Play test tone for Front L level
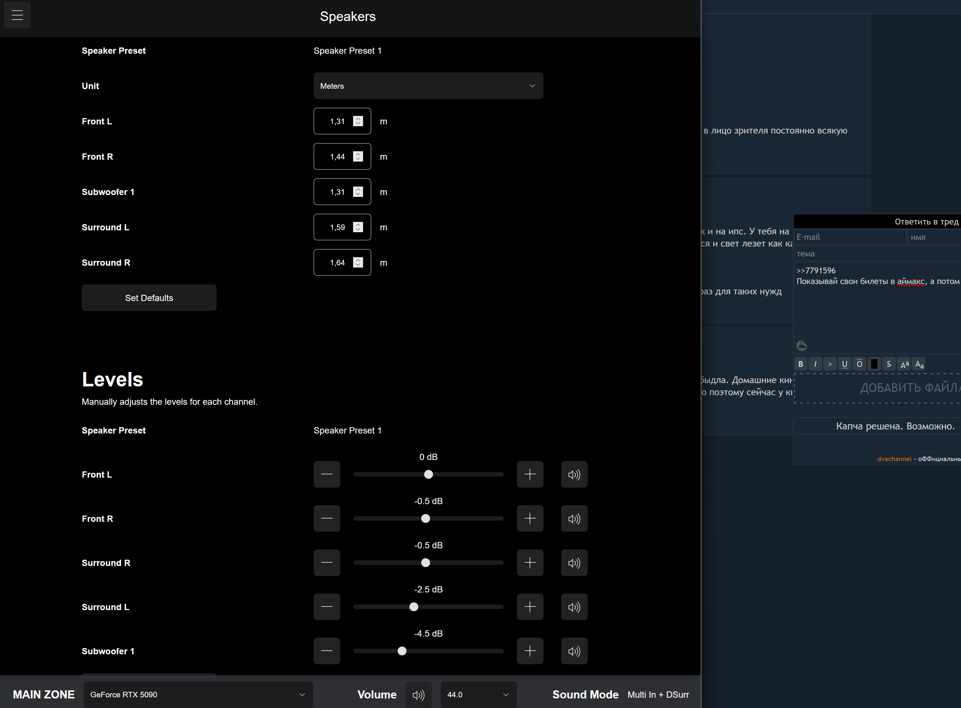This screenshot has height=708, width=961. (574, 474)
